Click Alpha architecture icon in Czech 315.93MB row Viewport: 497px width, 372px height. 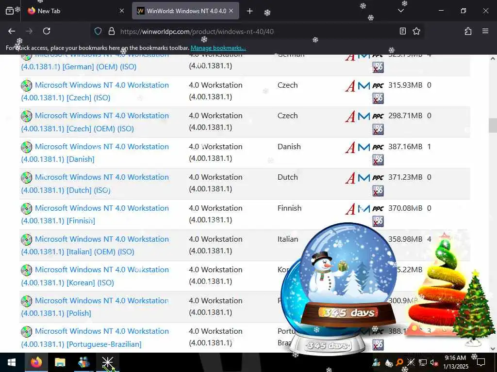pyautogui.click(x=350, y=86)
